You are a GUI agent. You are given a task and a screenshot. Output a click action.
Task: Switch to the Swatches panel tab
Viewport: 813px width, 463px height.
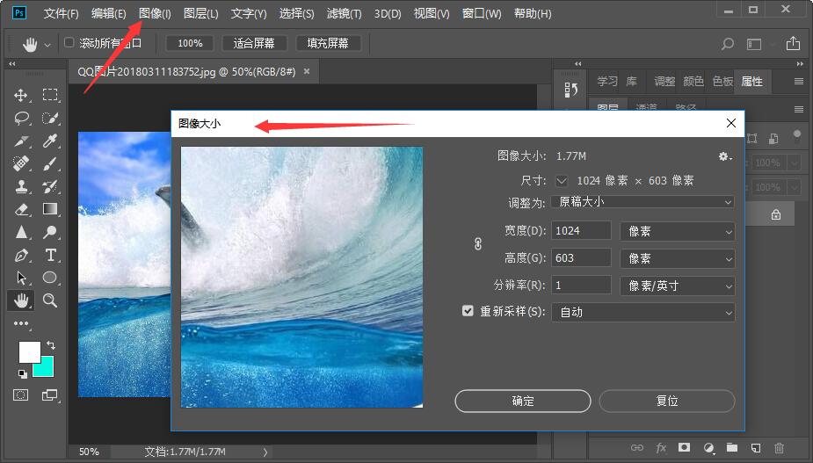click(722, 82)
